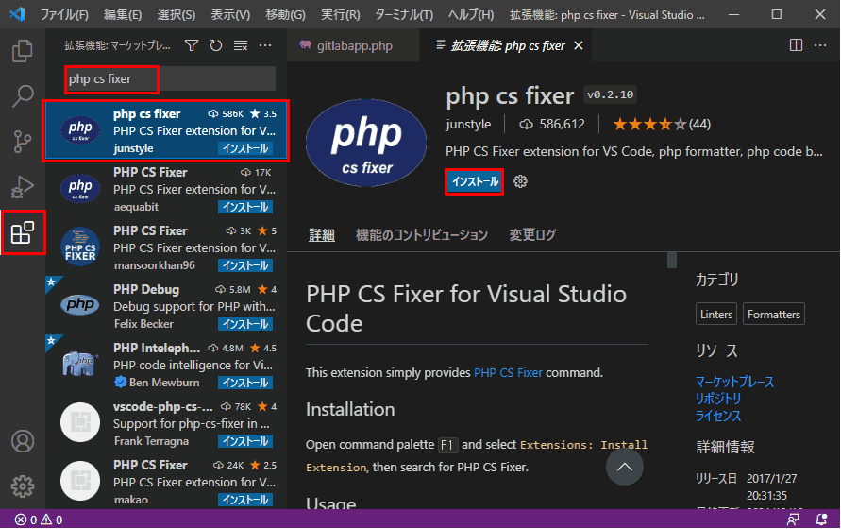Screen dimensions: 841x529
Task: Open the 移動(G) menu
Action: pyautogui.click(x=285, y=14)
